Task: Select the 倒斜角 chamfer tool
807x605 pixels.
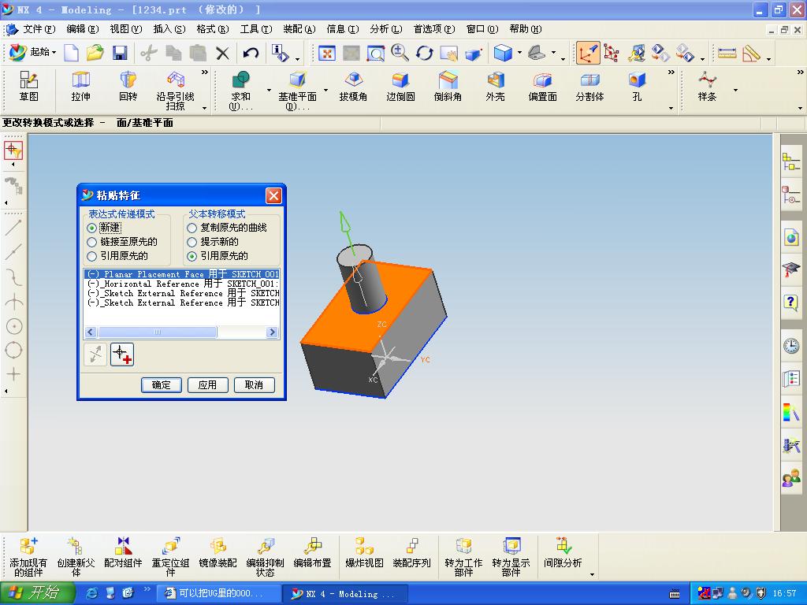Action: (448, 87)
